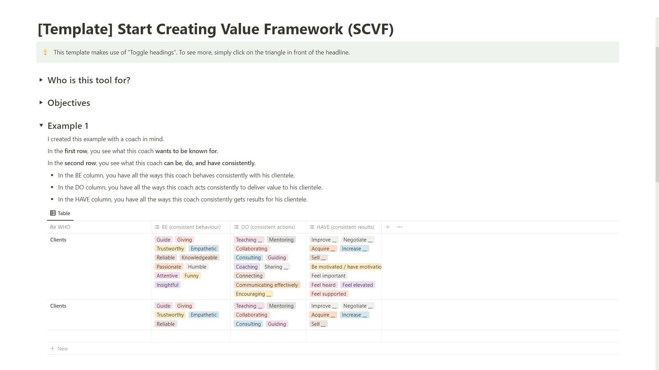Select the Table view tab
Screen dimensions: 659x370
tap(60, 213)
